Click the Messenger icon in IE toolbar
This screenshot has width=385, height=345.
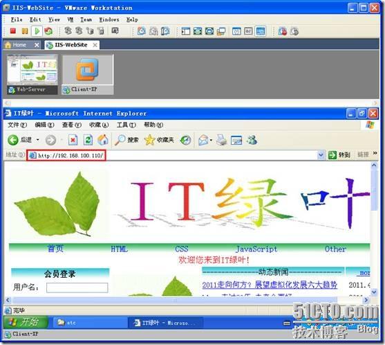point(252,140)
